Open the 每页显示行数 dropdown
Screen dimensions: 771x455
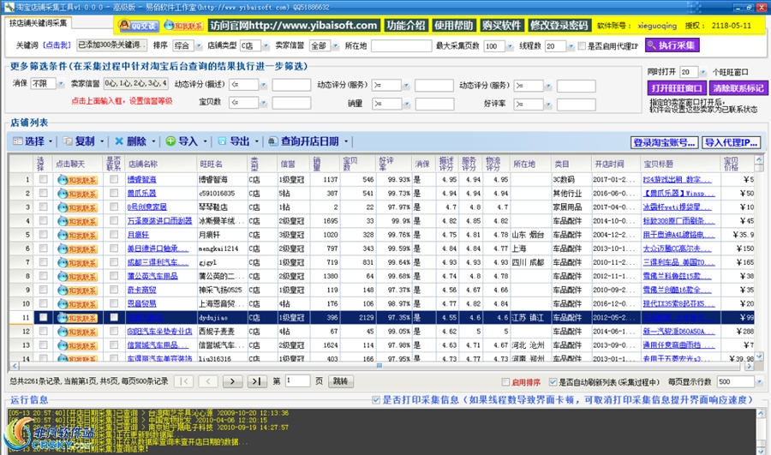[760, 381]
